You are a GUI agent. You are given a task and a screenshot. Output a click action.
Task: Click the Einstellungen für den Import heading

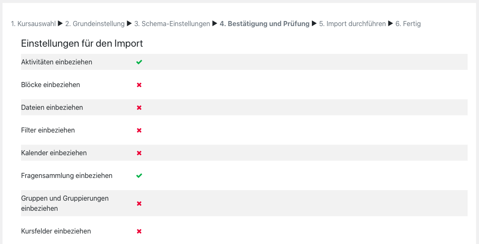(82, 43)
